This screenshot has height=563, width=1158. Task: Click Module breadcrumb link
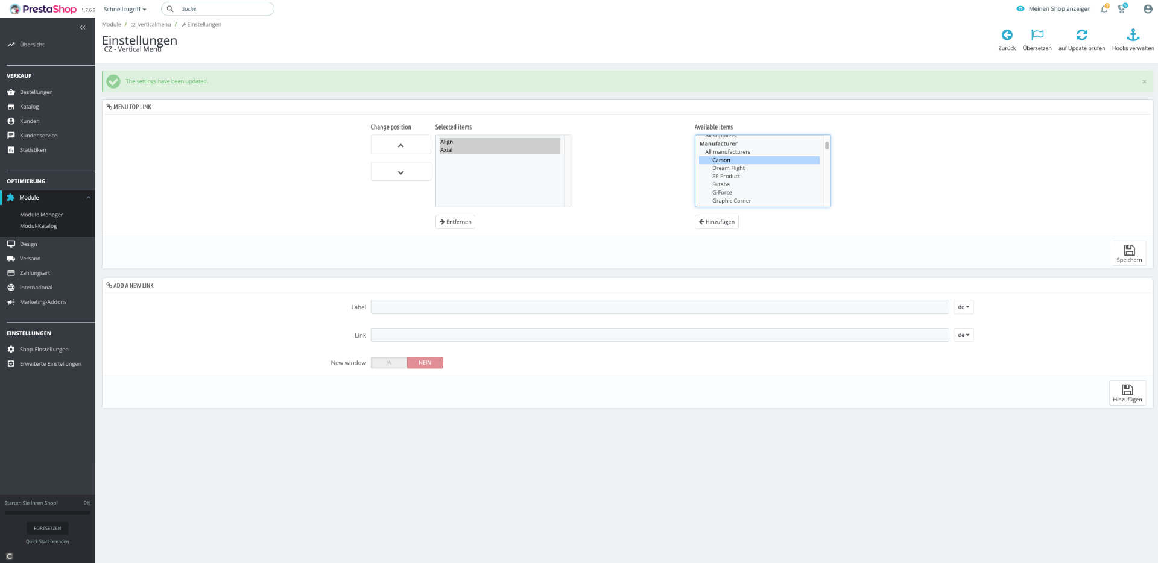click(112, 25)
